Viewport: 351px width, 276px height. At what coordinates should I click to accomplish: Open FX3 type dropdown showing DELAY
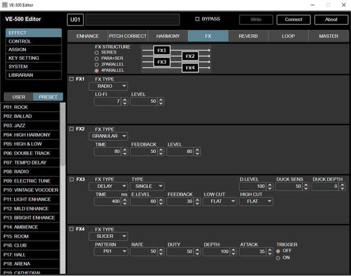point(108,186)
